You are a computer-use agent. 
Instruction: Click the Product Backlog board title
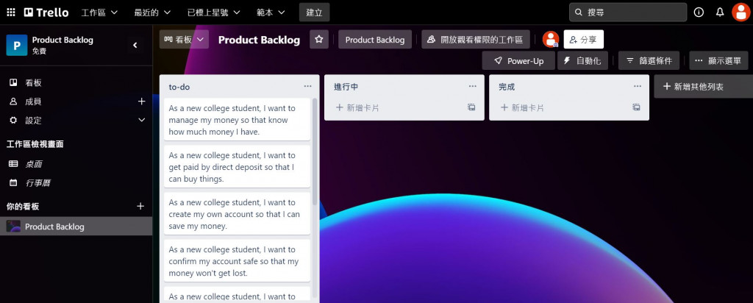coord(259,40)
